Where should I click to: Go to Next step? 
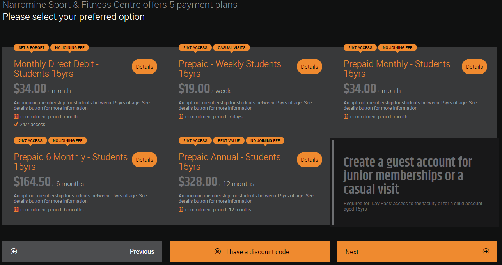(417, 251)
